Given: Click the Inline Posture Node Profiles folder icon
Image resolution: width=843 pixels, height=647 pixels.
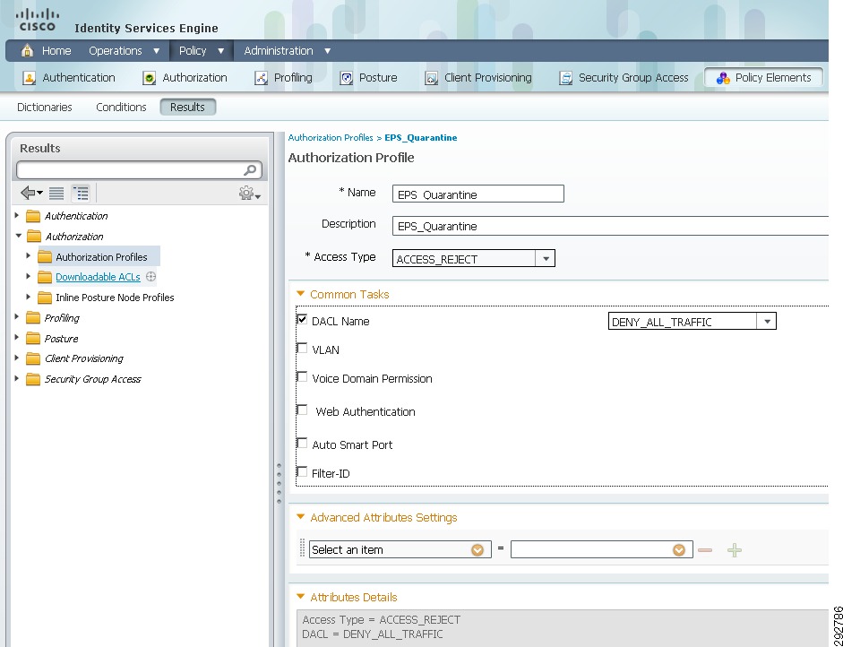Looking at the screenshot, I should click(45, 298).
